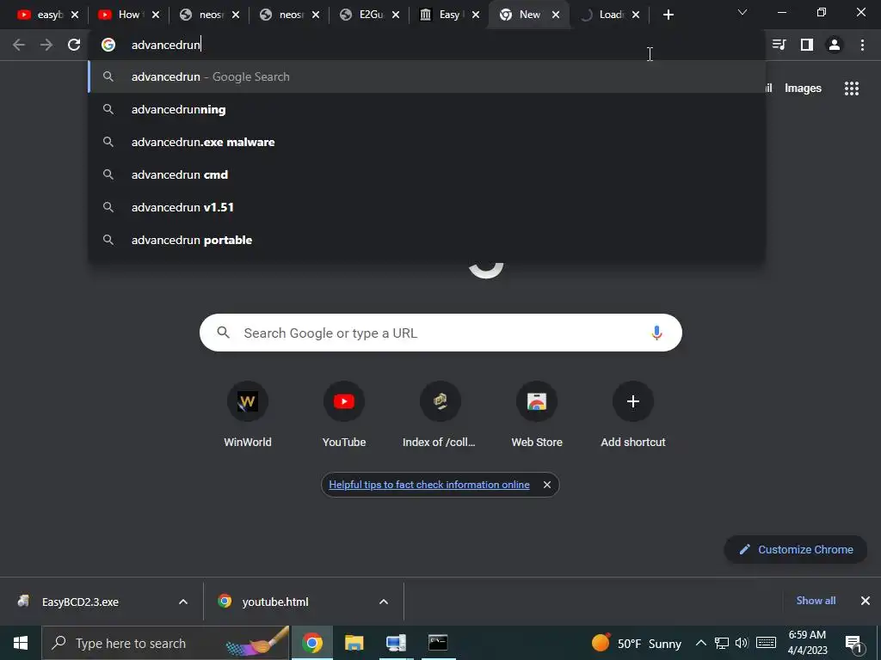Close the 'E2Gu' tab
881x660 pixels.
click(396, 15)
